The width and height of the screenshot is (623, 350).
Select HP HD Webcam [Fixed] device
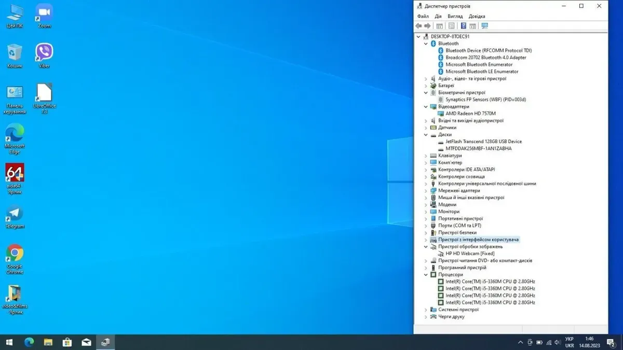(469, 254)
